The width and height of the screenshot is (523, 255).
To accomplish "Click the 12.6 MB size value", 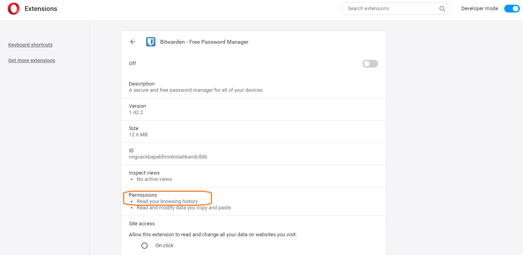I will (138, 135).
